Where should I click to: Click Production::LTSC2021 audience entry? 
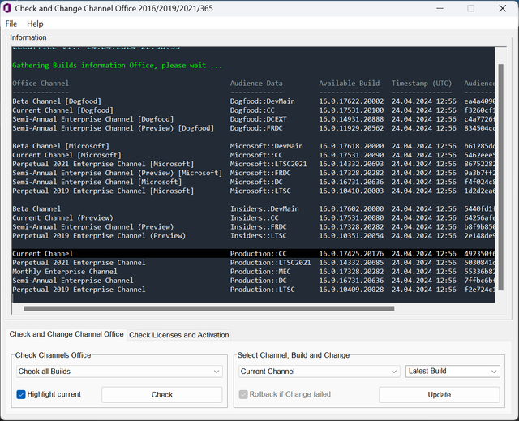(x=270, y=263)
